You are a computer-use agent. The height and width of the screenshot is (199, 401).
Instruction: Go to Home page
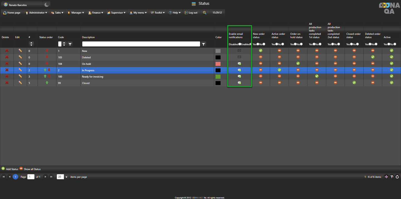pos(12,13)
